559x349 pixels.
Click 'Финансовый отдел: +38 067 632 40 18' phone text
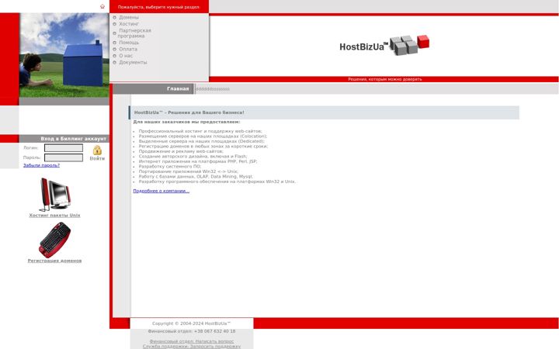click(192, 331)
